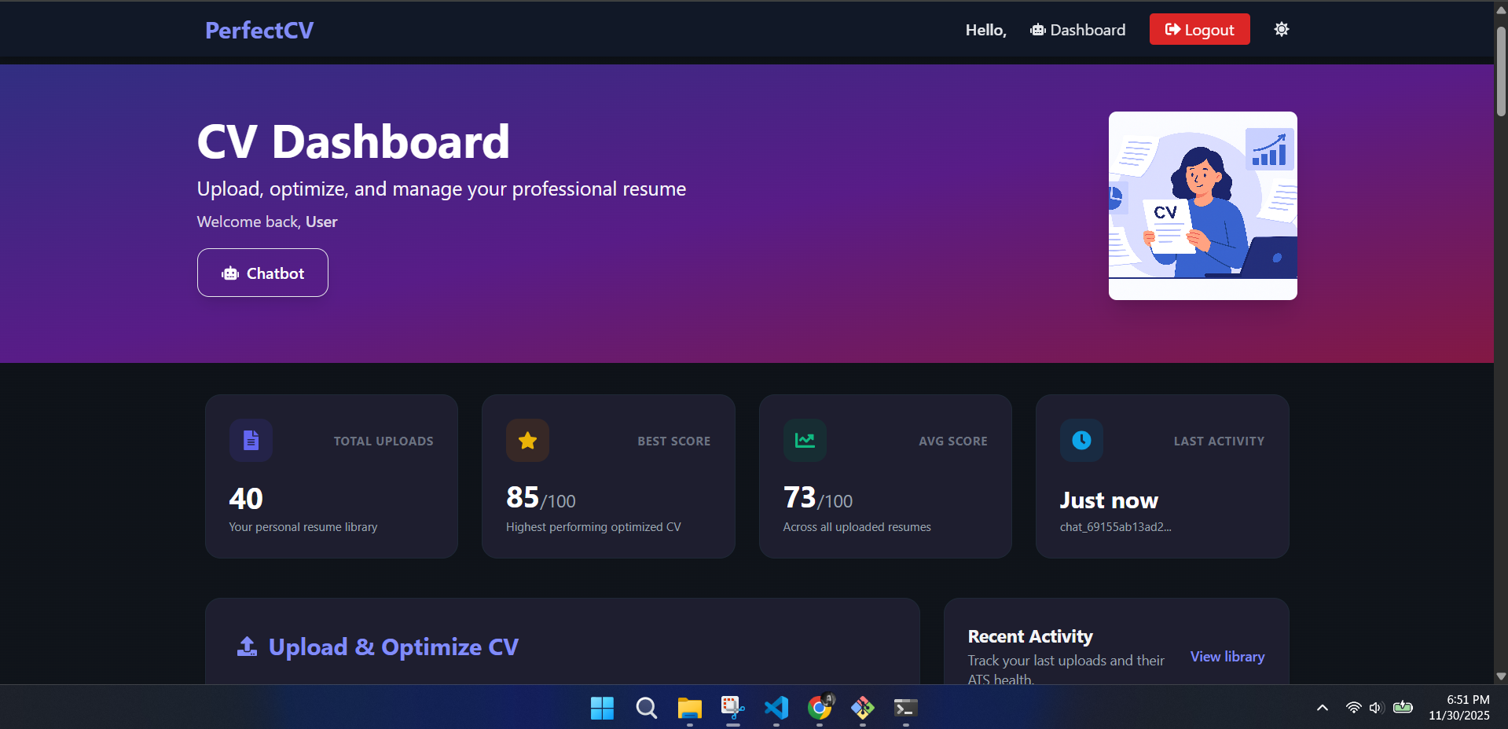This screenshot has height=729, width=1508.
Task: Click the document icon on Total Uploads card
Action: (250, 440)
